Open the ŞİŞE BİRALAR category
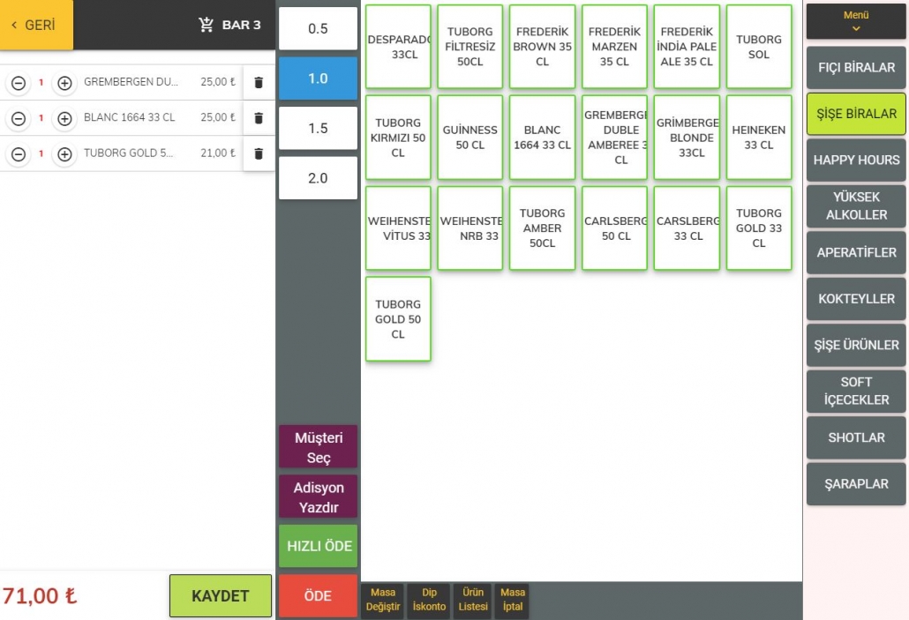The width and height of the screenshot is (909, 620). point(856,114)
